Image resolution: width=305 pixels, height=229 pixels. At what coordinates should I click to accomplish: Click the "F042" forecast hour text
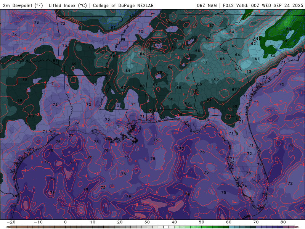tap(228, 5)
